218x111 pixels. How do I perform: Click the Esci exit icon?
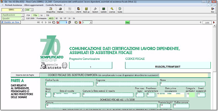213,10
